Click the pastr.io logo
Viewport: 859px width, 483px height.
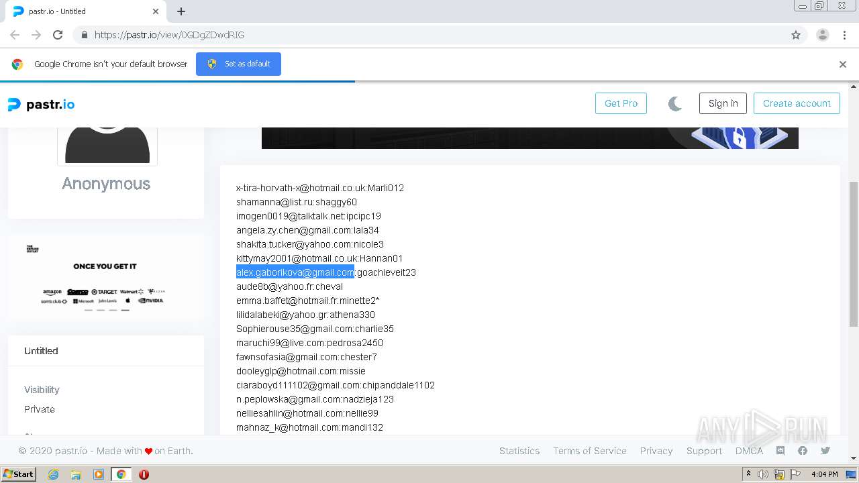(x=41, y=104)
